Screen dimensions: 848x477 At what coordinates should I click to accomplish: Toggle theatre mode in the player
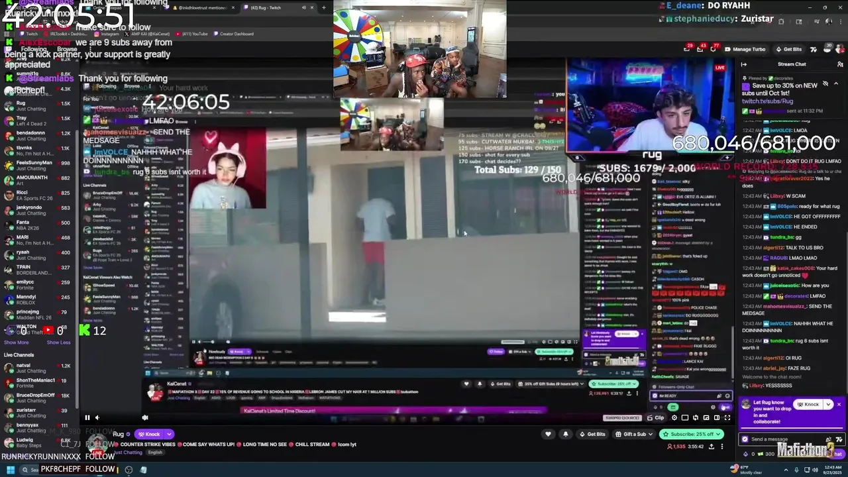[x=716, y=417]
